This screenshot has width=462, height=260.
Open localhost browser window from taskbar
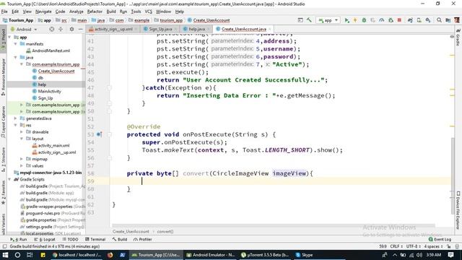(x=77, y=255)
